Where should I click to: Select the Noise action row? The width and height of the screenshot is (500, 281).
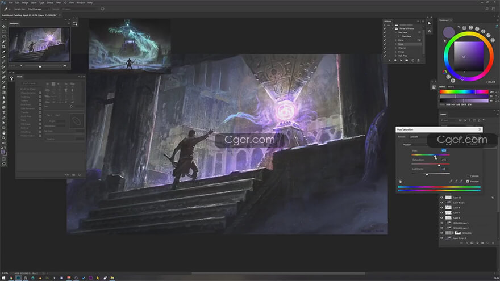pyautogui.click(x=409, y=44)
